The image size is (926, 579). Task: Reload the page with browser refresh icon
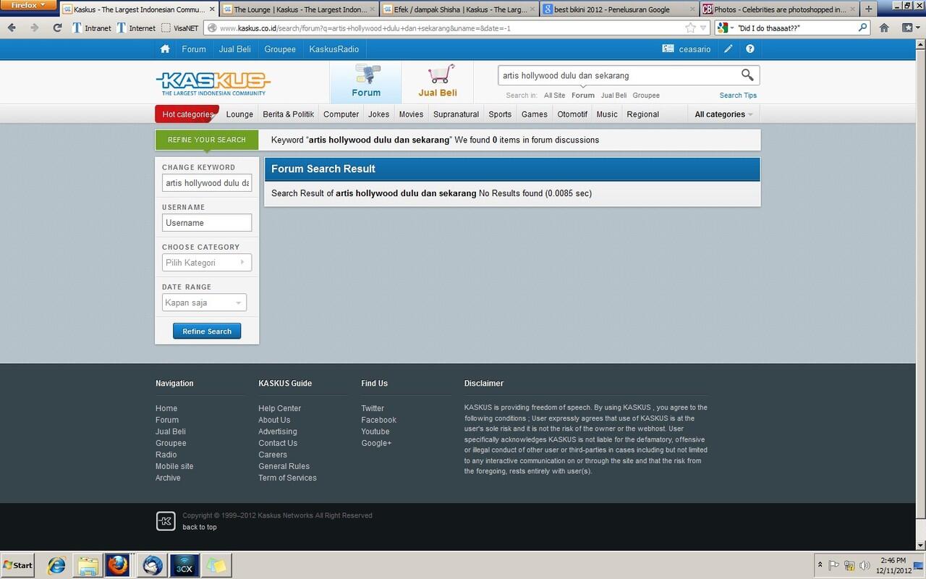click(57, 28)
